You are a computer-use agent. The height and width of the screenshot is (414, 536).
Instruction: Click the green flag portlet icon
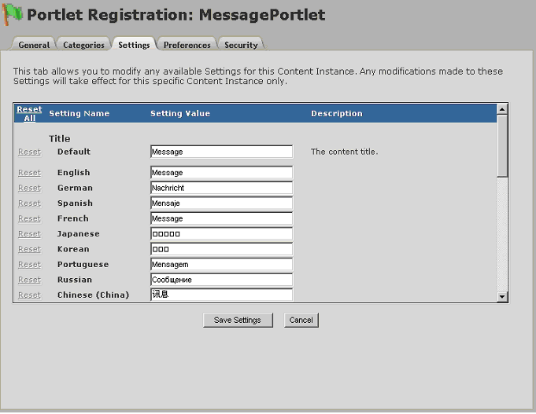pyautogui.click(x=13, y=15)
